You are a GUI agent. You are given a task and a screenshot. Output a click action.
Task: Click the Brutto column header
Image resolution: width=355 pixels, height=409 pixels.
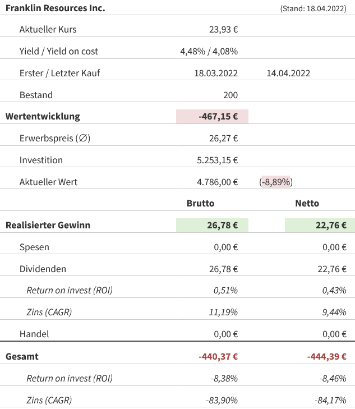pyautogui.click(x=200, y=203)
